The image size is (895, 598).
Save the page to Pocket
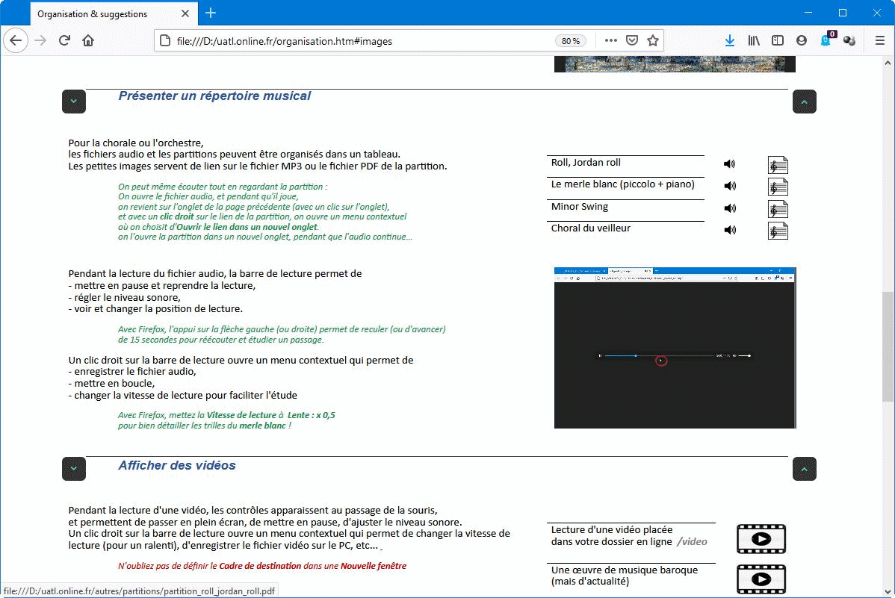632,40
